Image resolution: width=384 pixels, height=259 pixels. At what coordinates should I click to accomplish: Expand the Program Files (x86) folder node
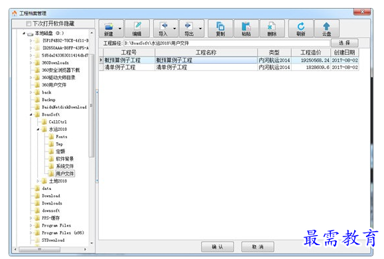[x=31, y=232]
